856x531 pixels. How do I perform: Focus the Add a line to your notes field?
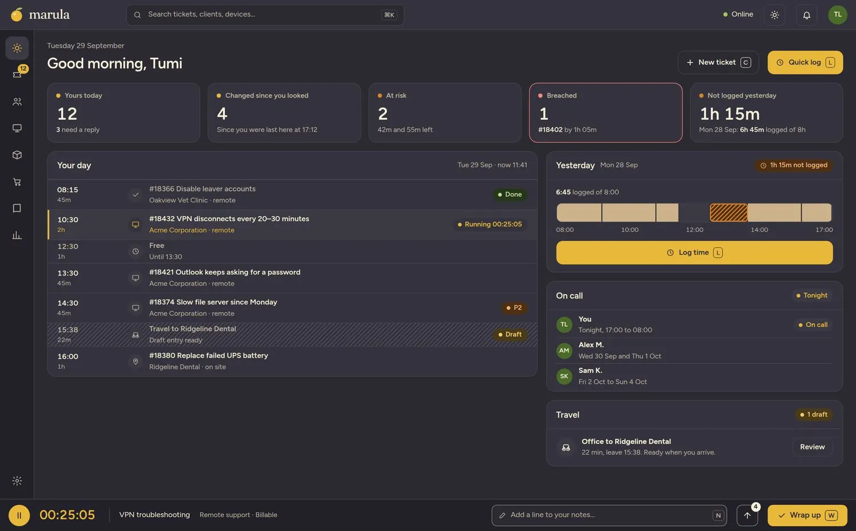coord(609,516)
